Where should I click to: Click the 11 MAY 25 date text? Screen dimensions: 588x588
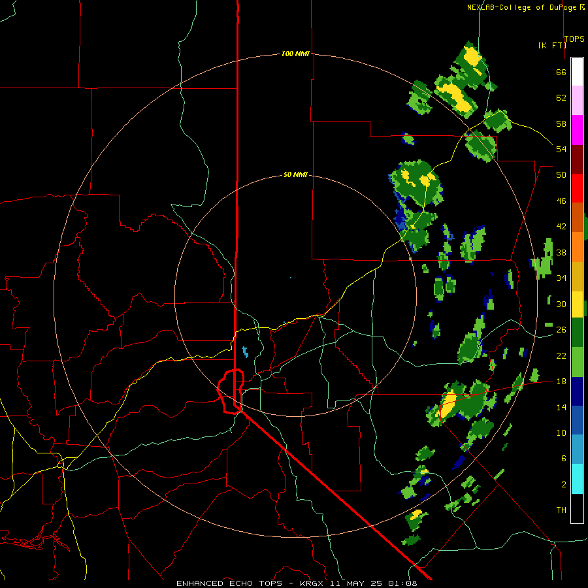[355, 583]
